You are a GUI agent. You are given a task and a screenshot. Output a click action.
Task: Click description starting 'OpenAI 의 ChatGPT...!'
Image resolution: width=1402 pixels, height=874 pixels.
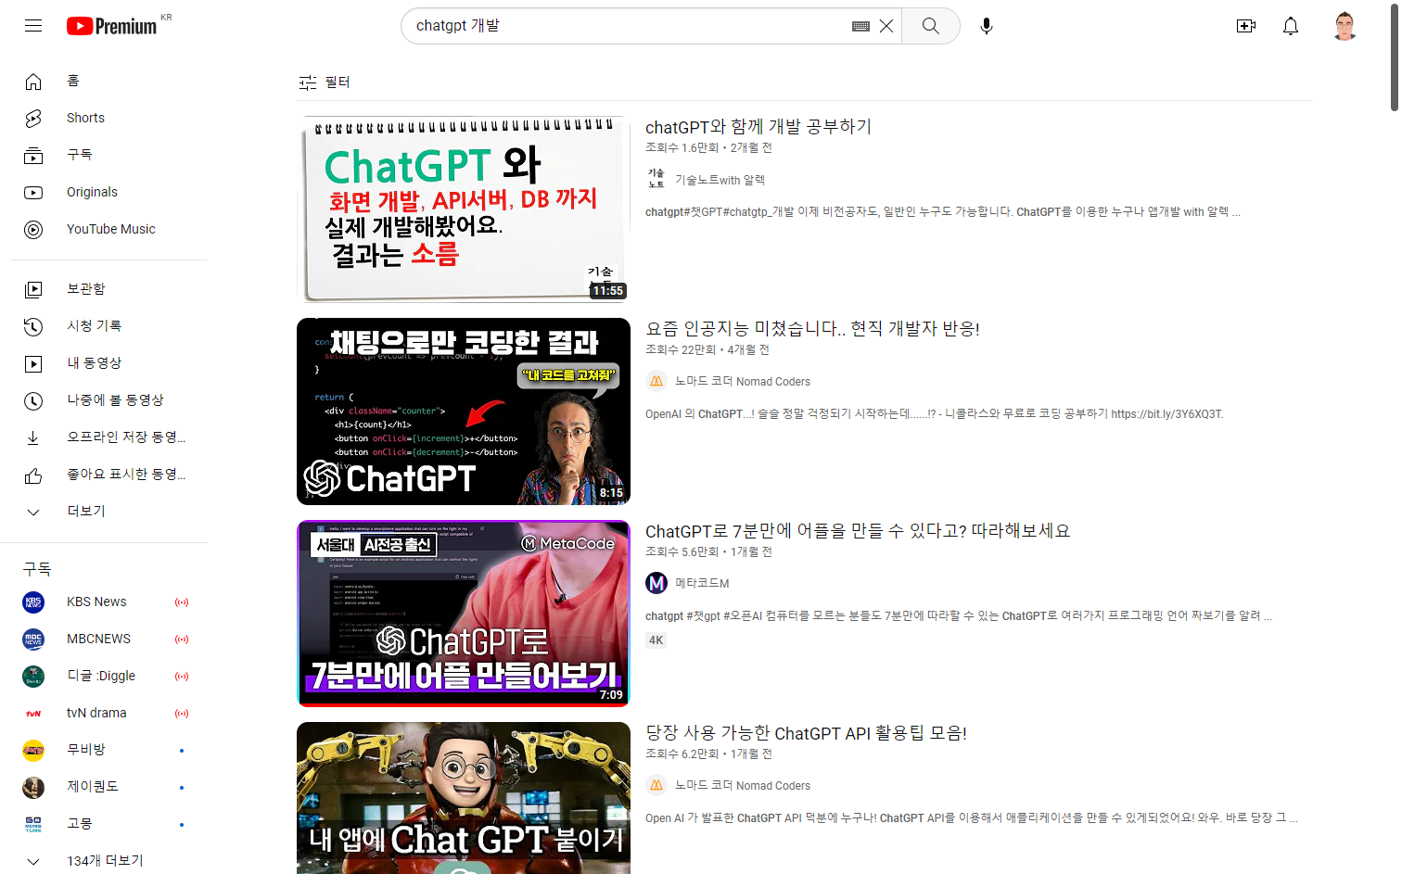pyautogui.click(x=934, y=414)
